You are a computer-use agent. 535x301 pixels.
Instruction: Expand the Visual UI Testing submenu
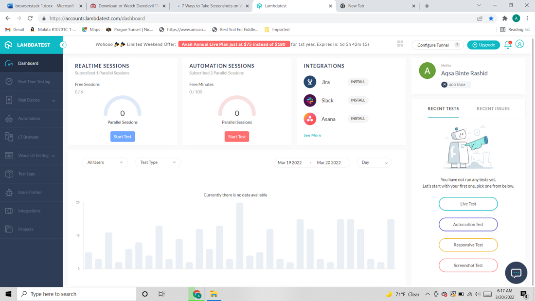tap(53, 156)
